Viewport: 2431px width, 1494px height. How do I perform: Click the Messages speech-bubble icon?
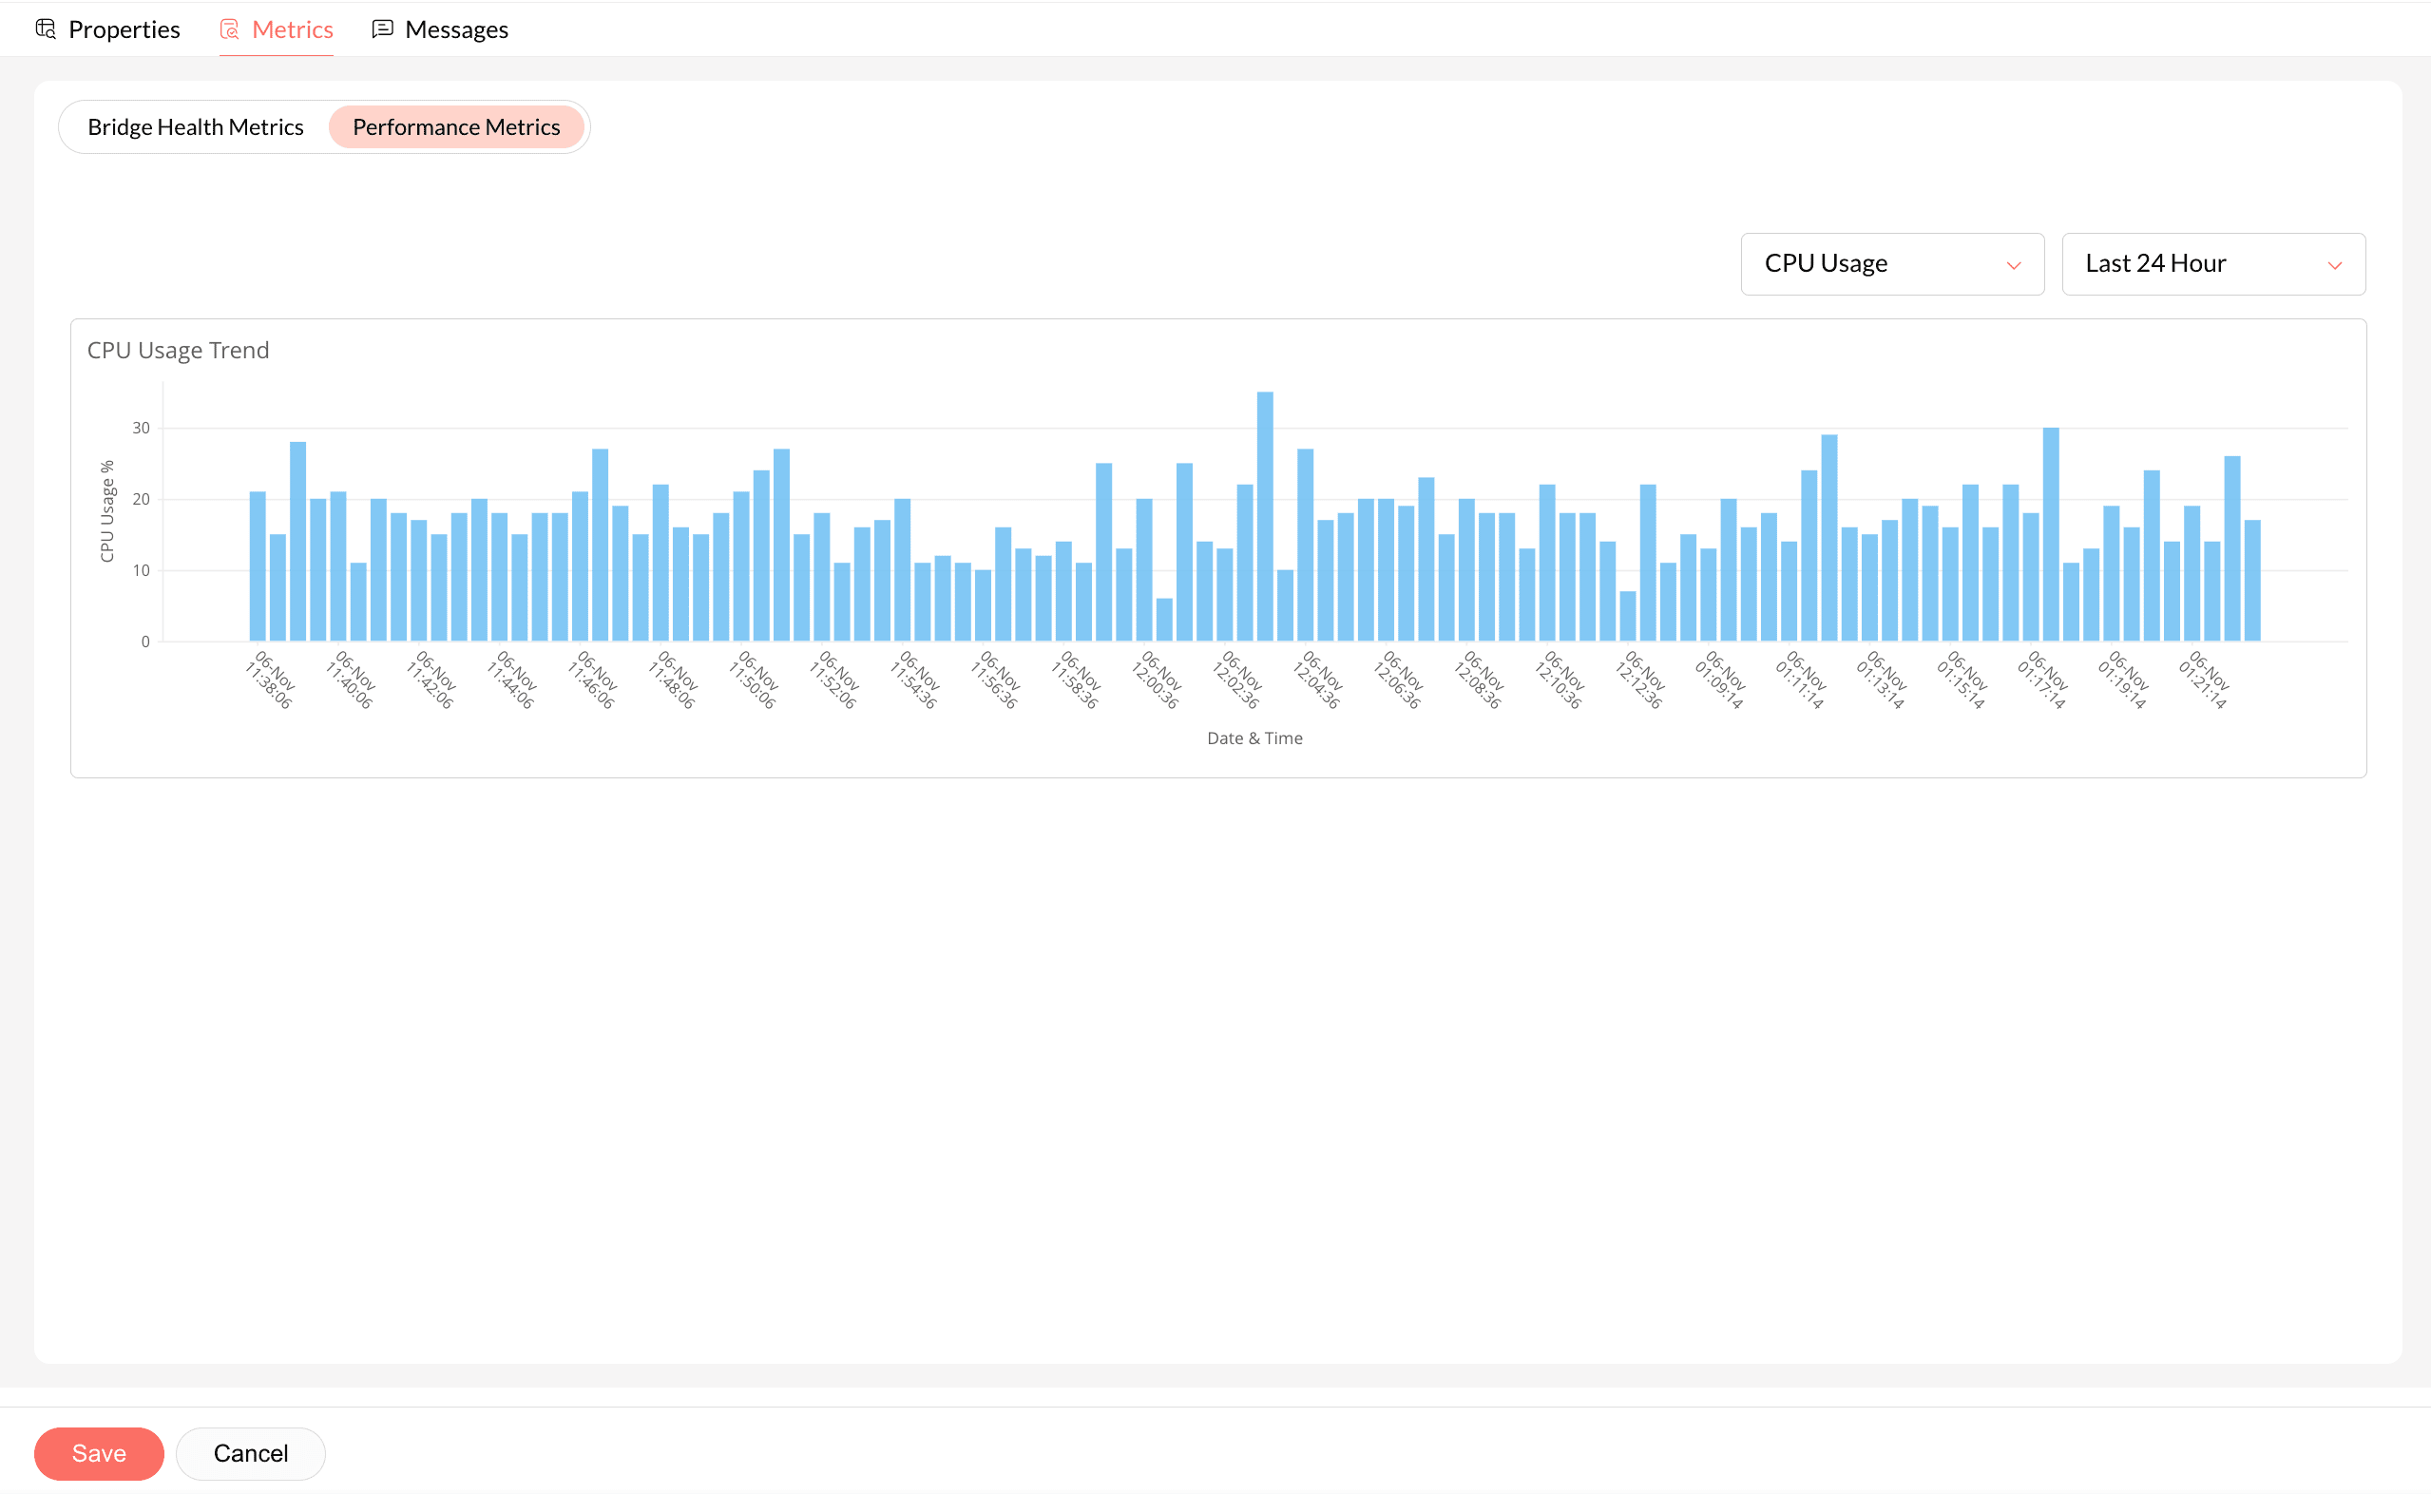coord(382,29)
